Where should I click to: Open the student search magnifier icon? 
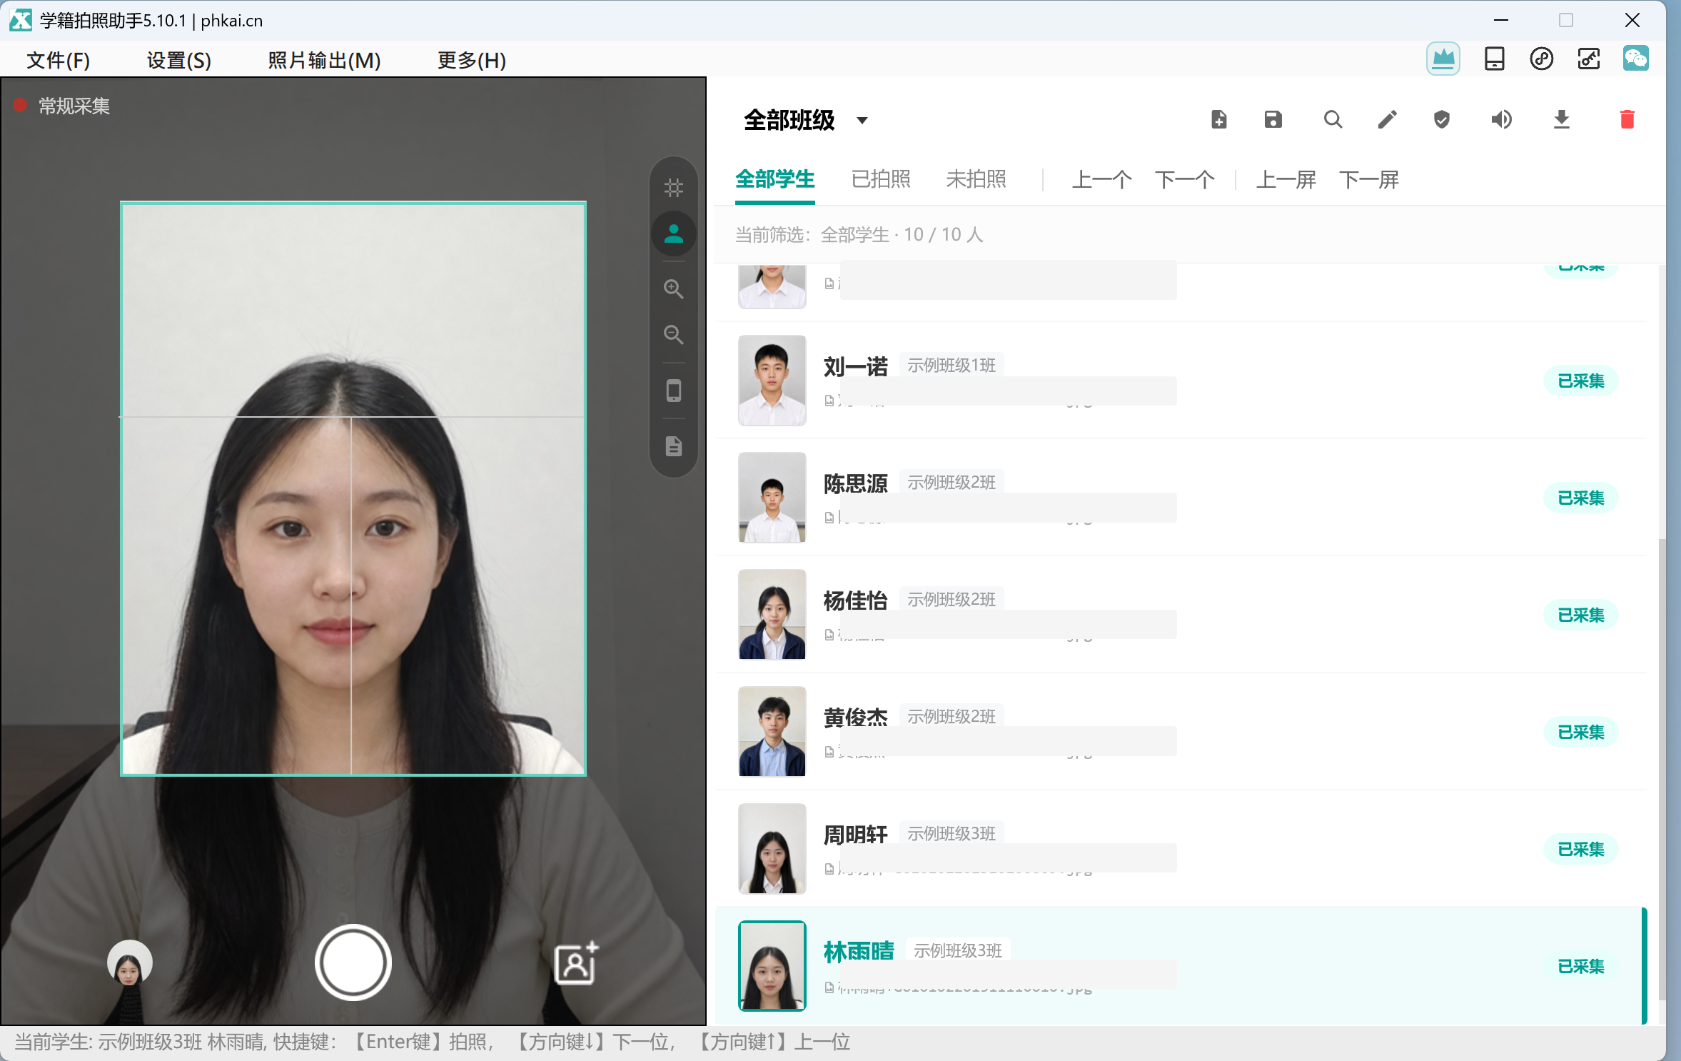(x=1333, y=119)
